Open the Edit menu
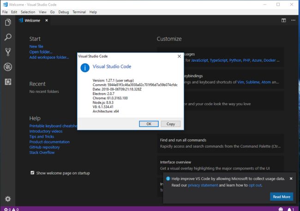This screenshot has height=211, width=300. tap(14, 12)
